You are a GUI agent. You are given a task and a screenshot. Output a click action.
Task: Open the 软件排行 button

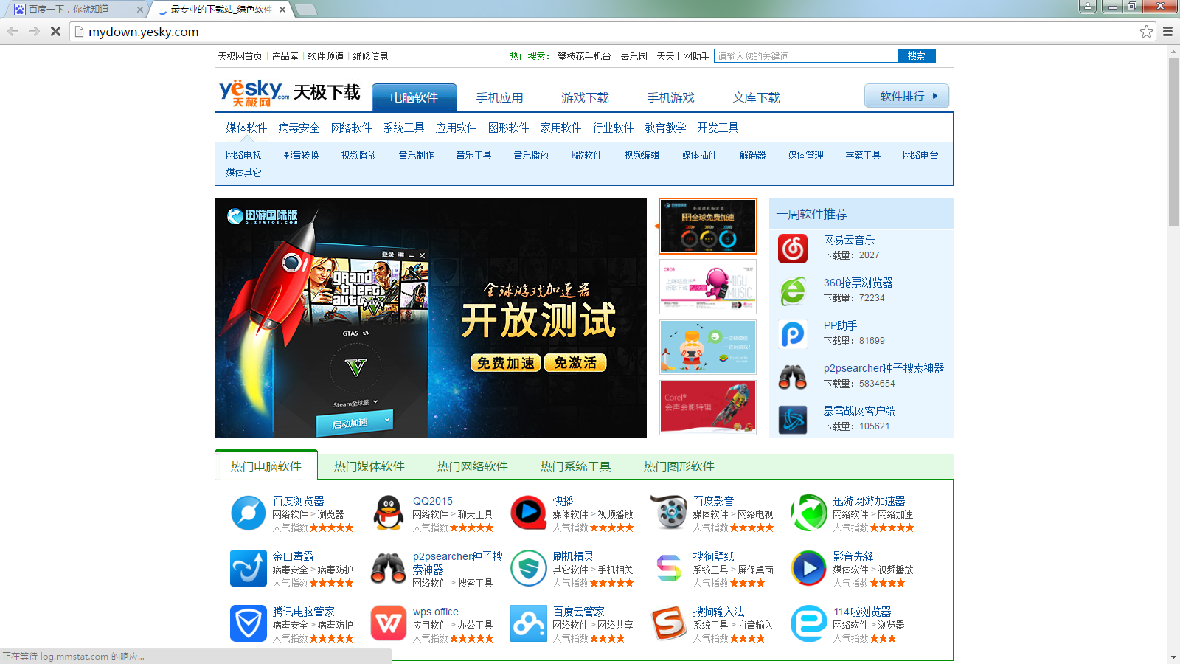point(906,97)
